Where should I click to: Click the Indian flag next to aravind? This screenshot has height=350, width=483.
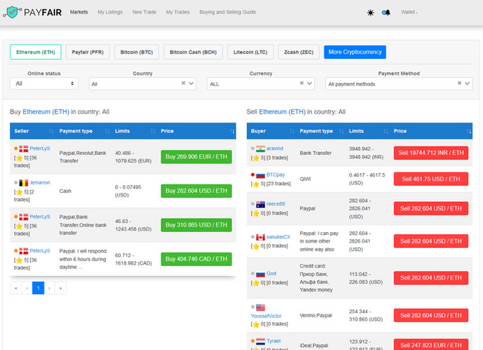[x=260, y=148]
